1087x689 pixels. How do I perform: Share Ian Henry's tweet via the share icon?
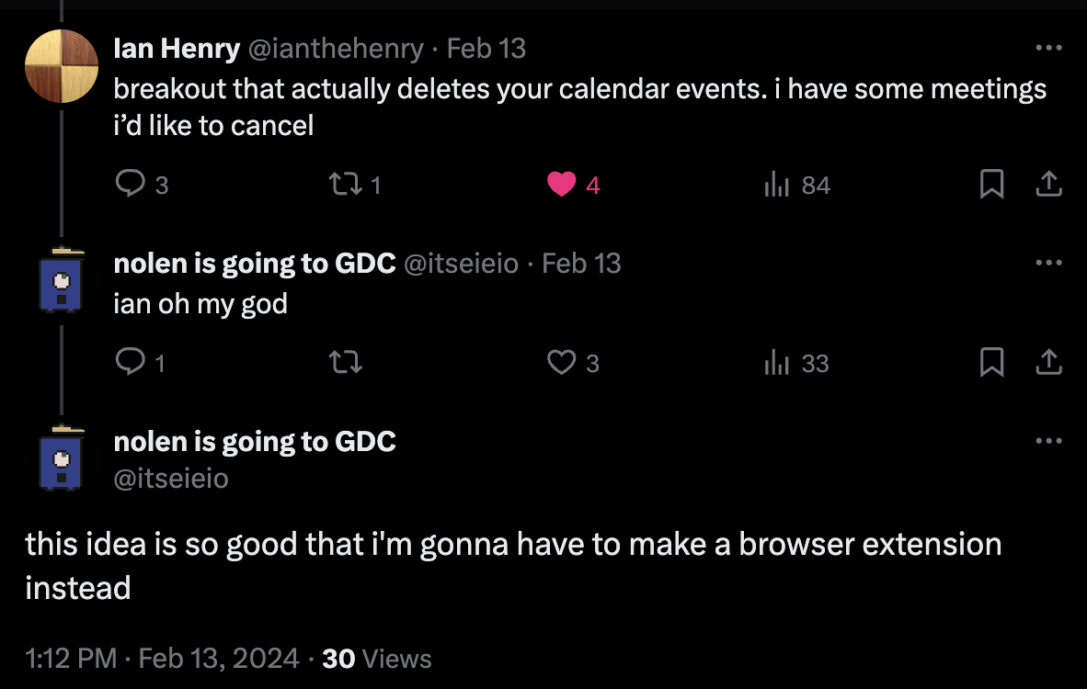(x=1048, y=184)
